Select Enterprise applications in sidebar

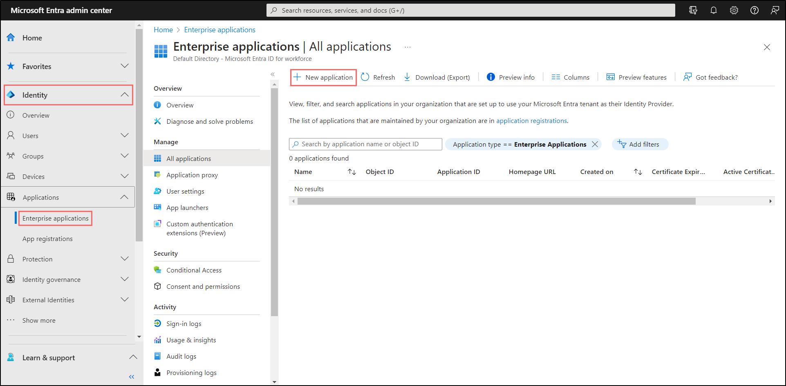tap(56, 218)
